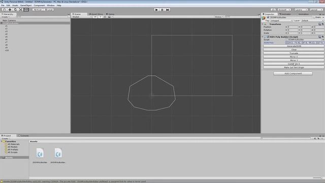Click the Make 1st Vert Origin button
Image resolution: width=325 pixels, height=183 pixels.
[x=294, y=68]
